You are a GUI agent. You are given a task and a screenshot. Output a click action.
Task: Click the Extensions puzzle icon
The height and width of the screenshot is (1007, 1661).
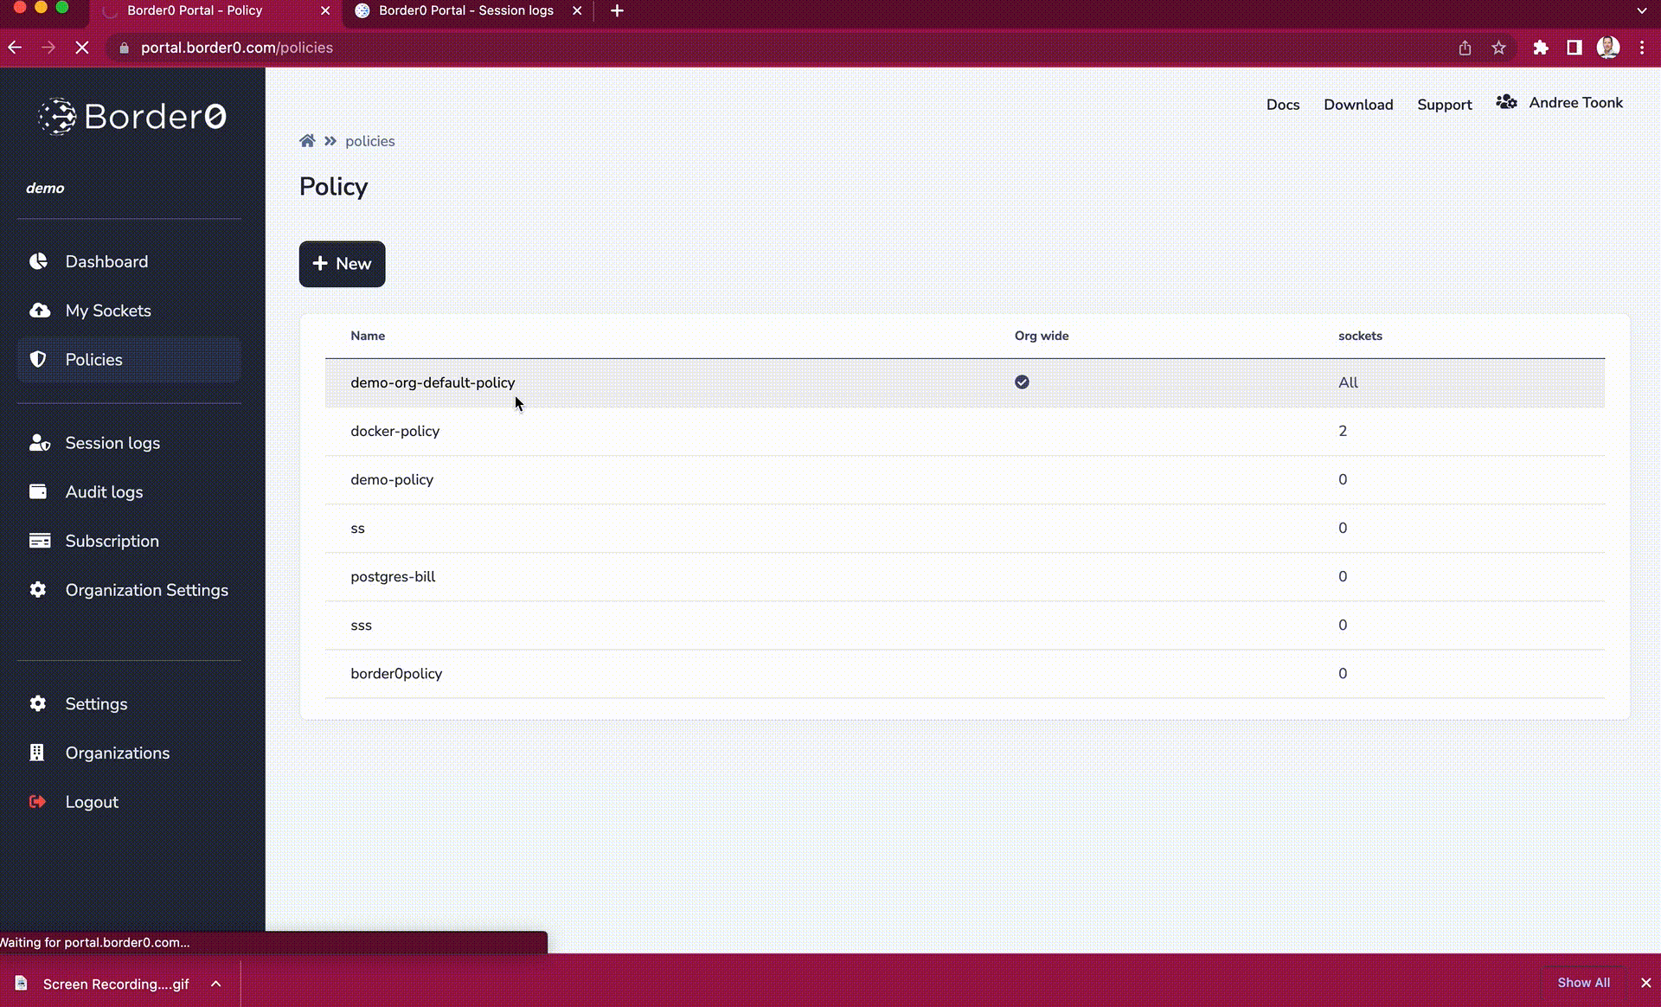point(1541,48)
